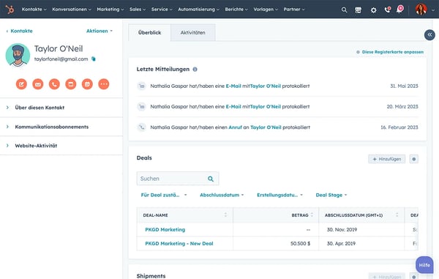The width and height of the screenshot is (439, 279).
Task: Open the Sales menu
Action: pyautogui.click(x=138, y=10)
